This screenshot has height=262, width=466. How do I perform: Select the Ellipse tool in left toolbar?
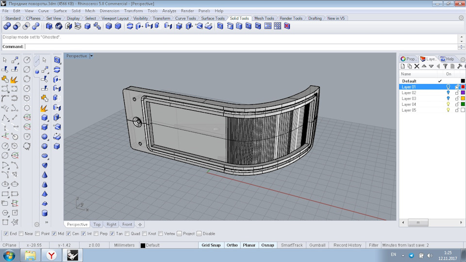click(5, 184)
